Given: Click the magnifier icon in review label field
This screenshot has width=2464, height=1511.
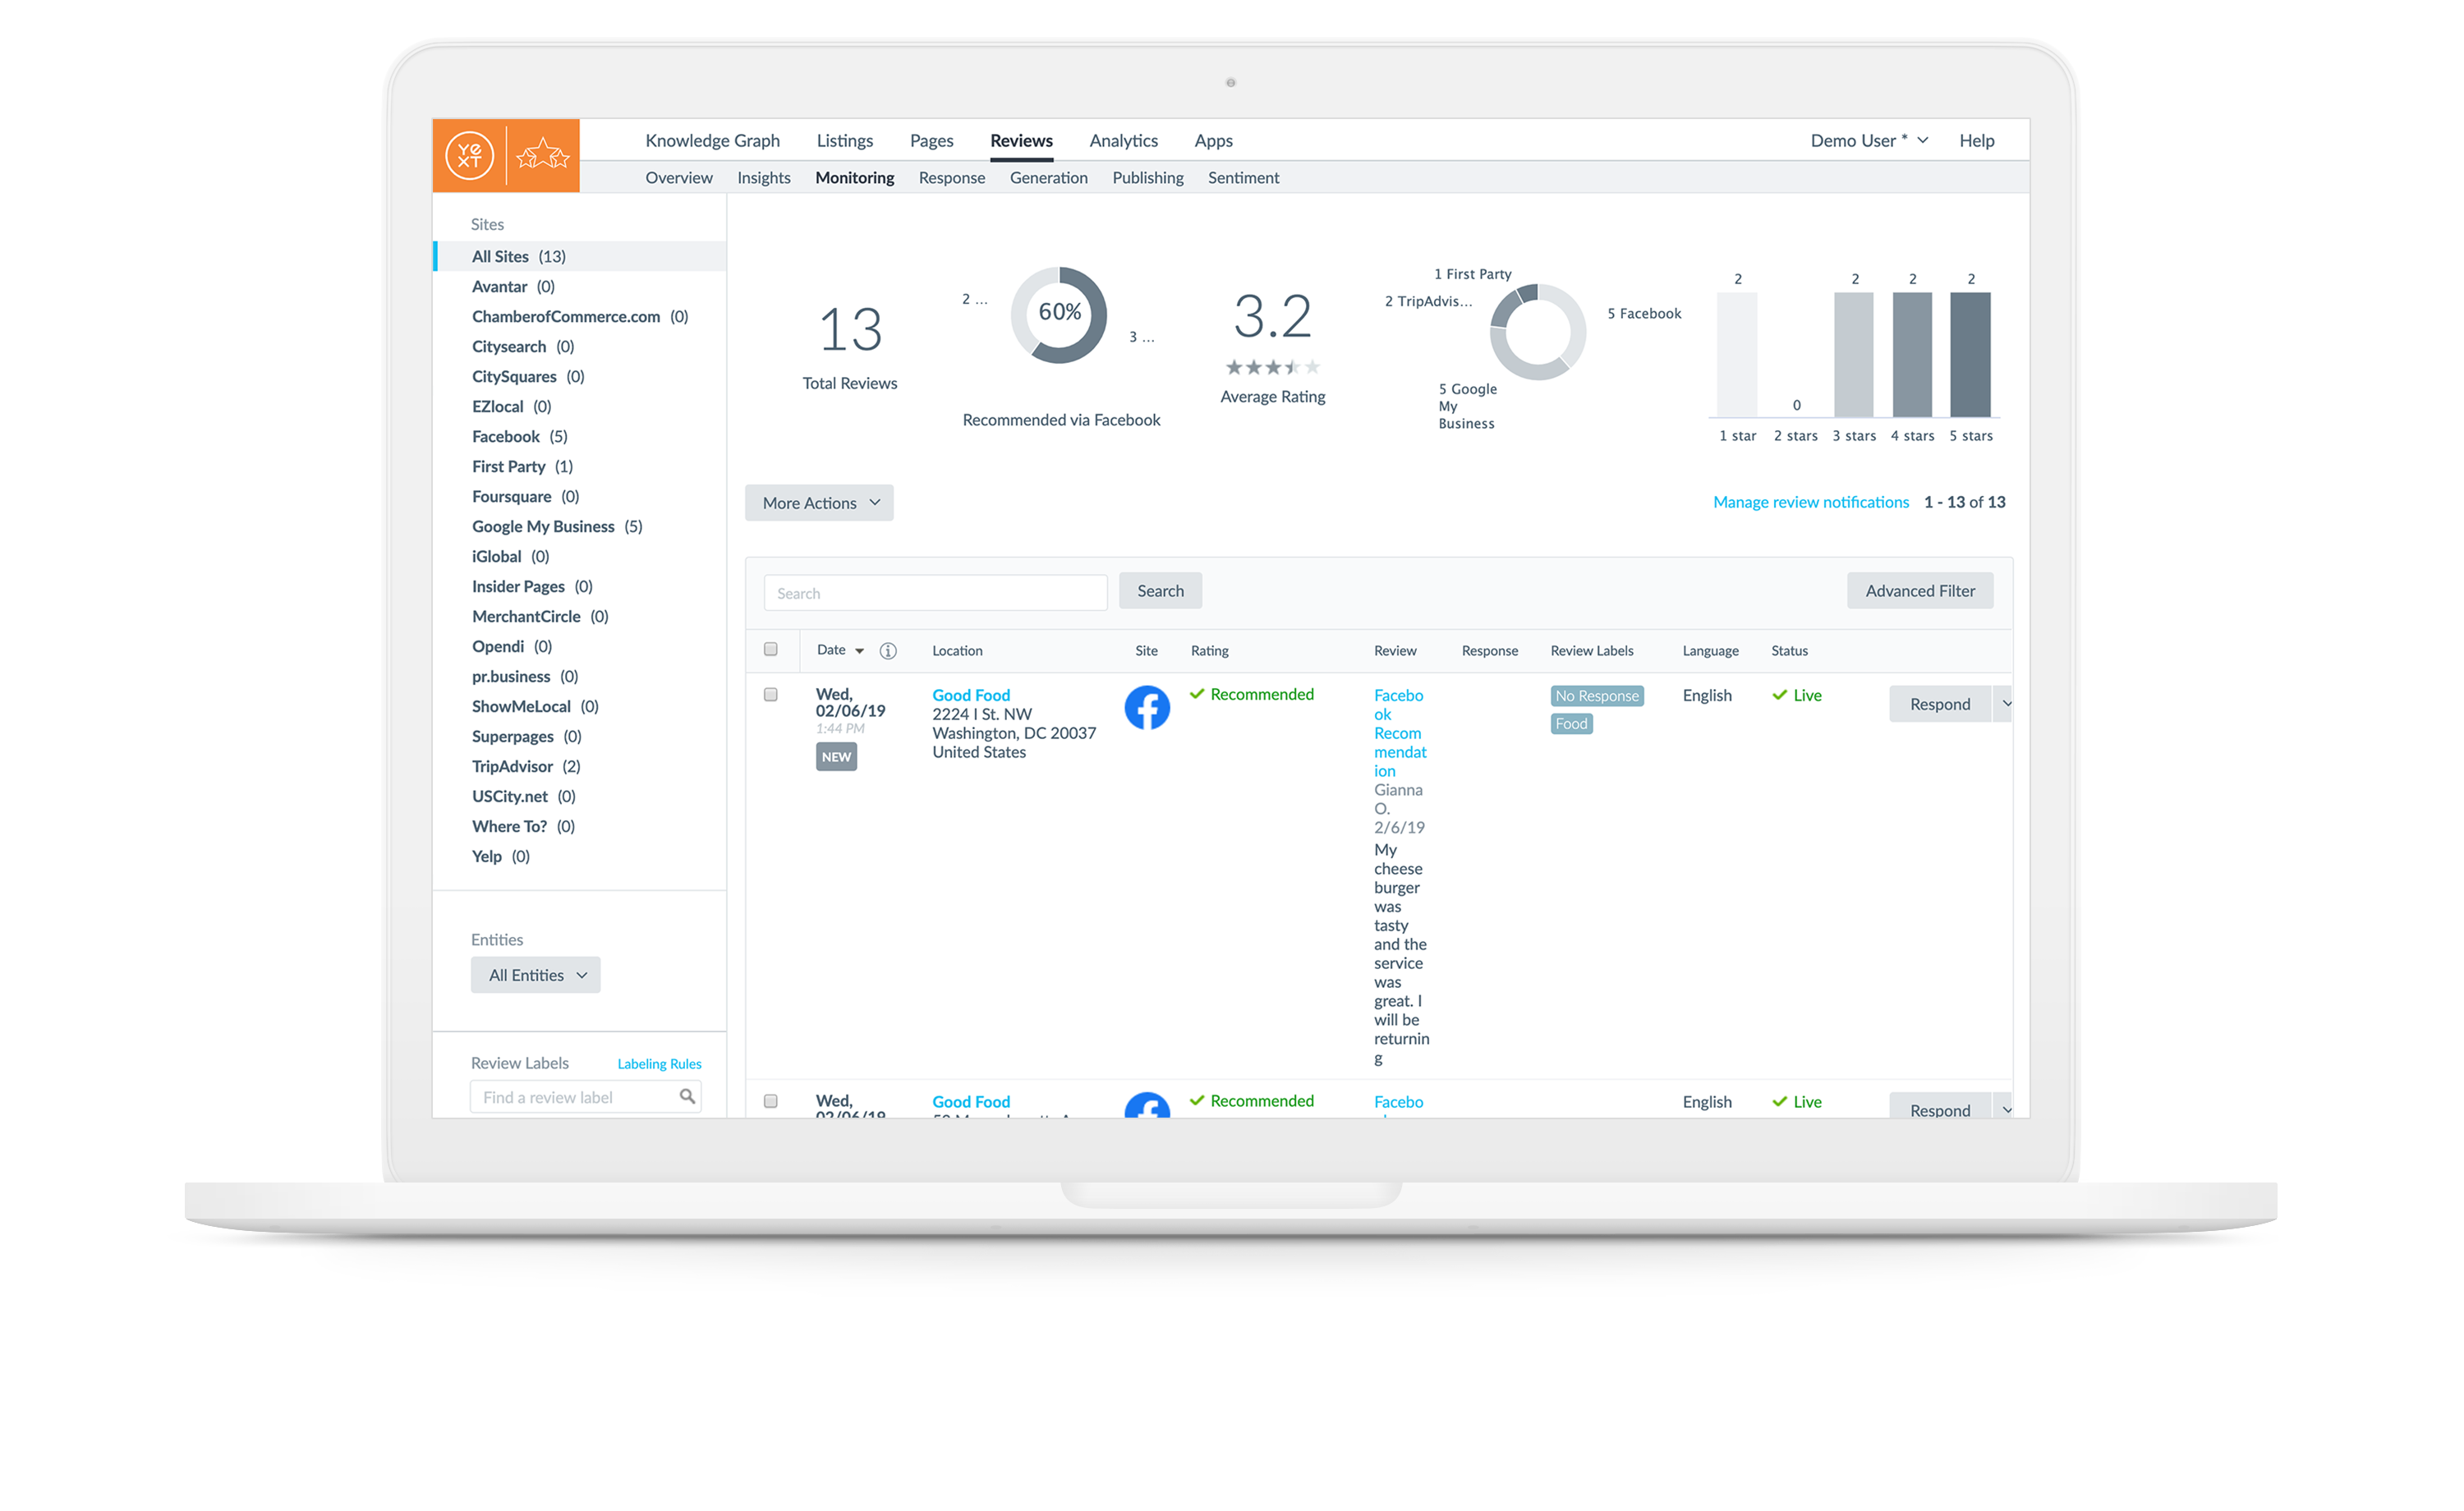Looking at the screenshot, I should pos(687,1097).
